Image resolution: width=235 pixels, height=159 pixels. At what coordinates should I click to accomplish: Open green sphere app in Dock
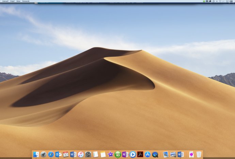[118, 154]
